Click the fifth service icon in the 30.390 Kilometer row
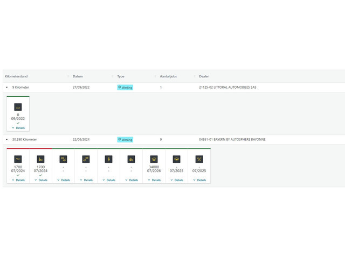The height and width of the screenshot is (258, 345). click(108, 159)
